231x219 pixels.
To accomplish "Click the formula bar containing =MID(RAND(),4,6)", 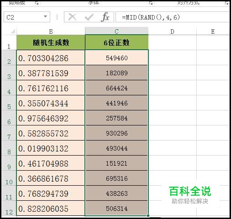I will 173,17.
